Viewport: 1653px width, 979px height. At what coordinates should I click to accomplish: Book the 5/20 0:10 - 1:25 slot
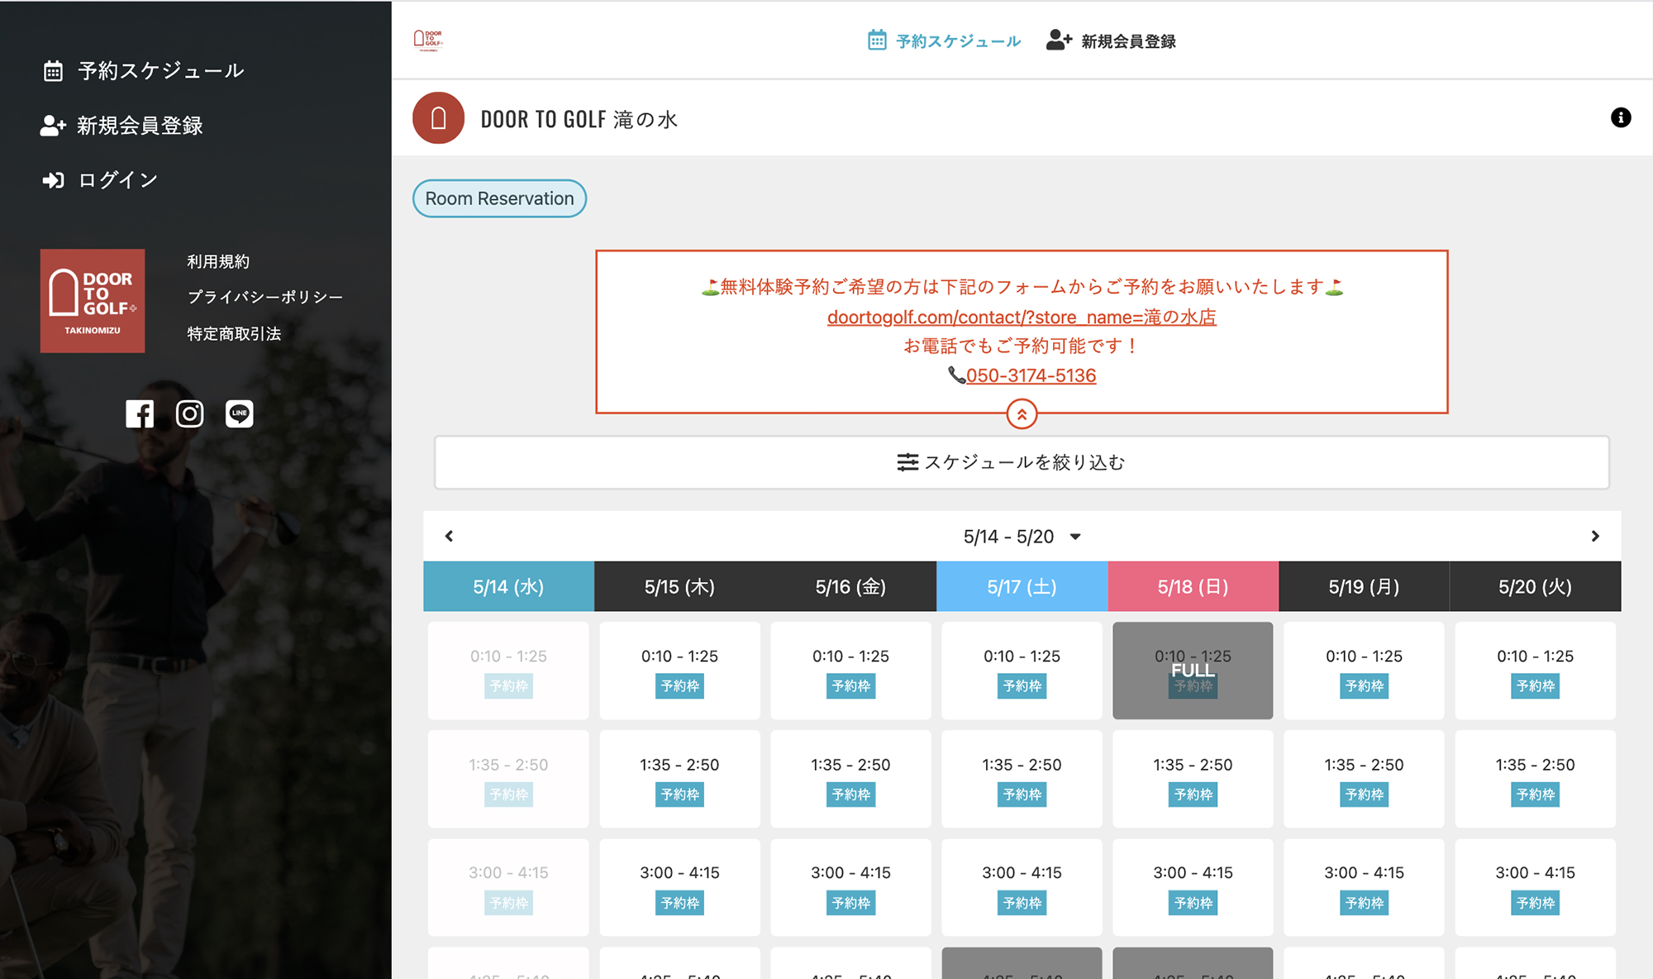(1535, 671)
